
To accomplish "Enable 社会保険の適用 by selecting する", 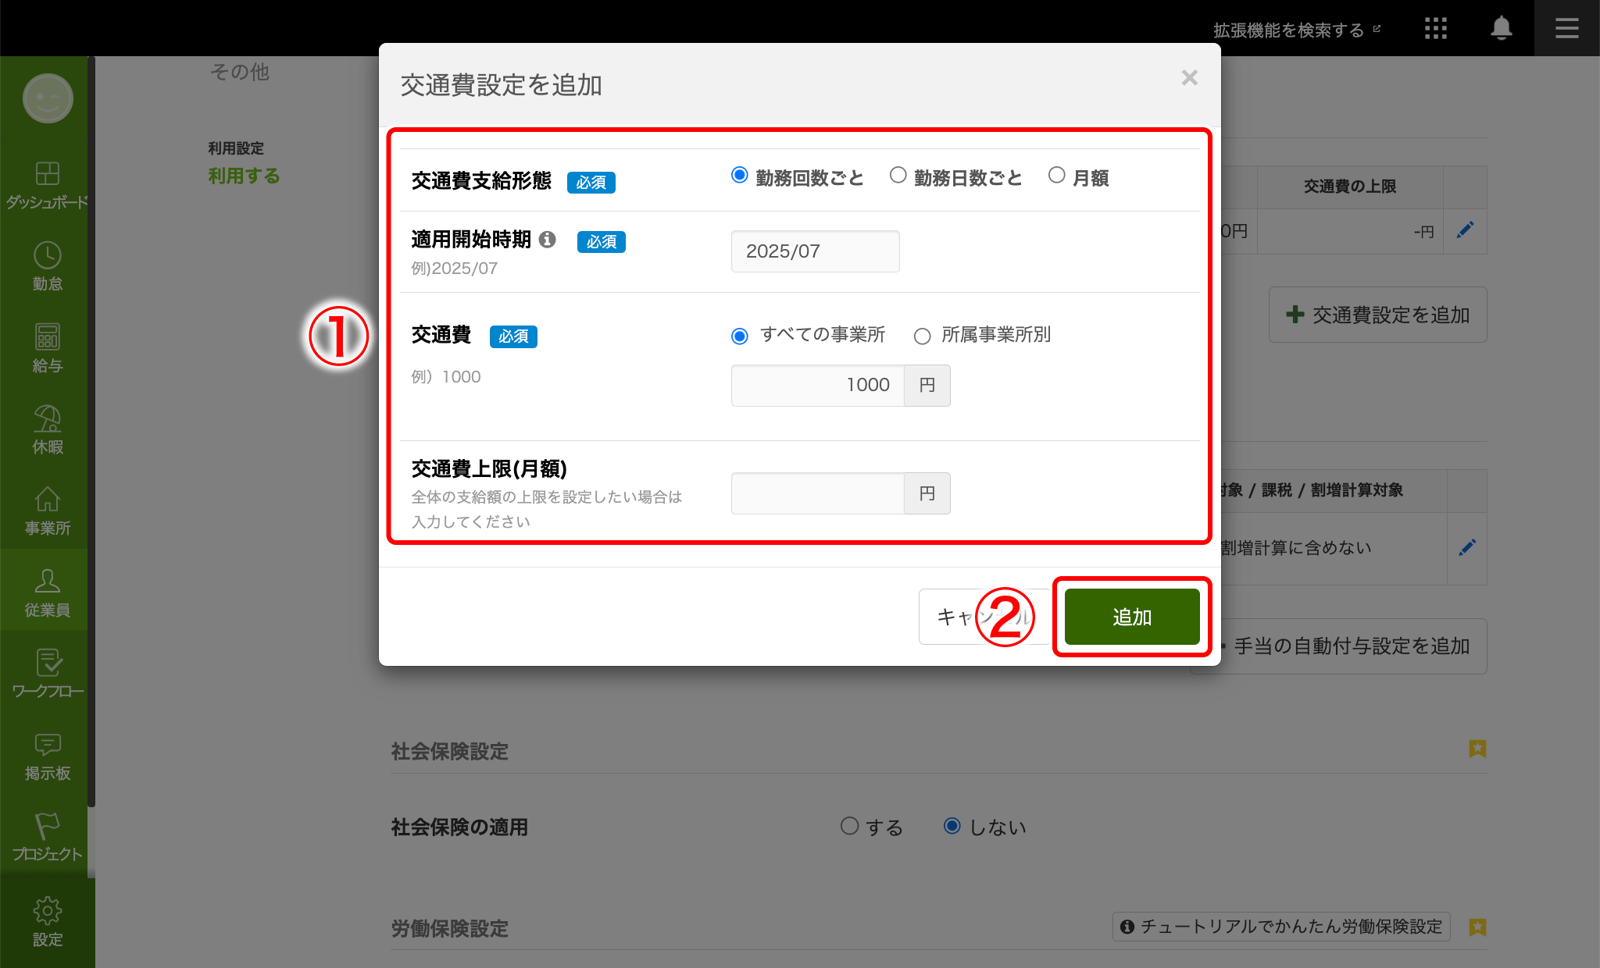I will 850,826.
